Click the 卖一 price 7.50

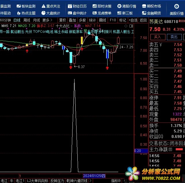click(x=178, y=65)
